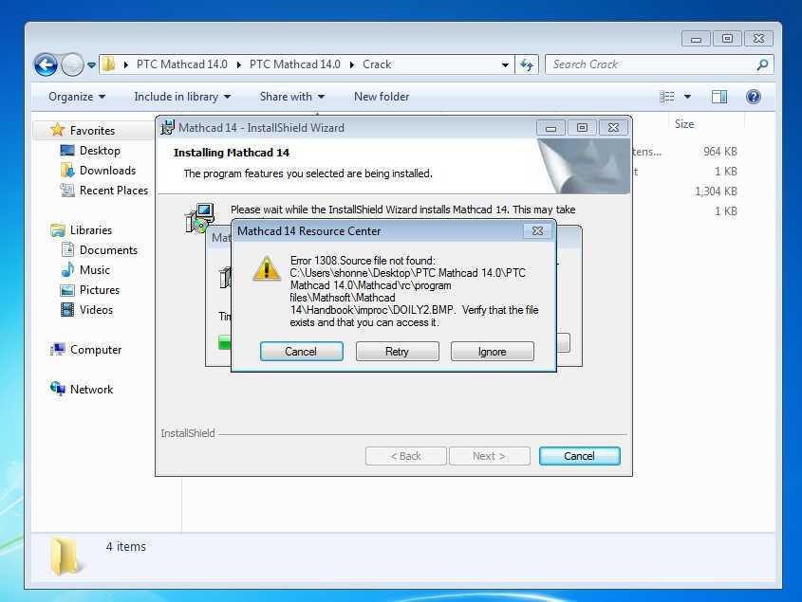
Task: Click the Libraries icon in the sidebar
Action: point(57,230)
